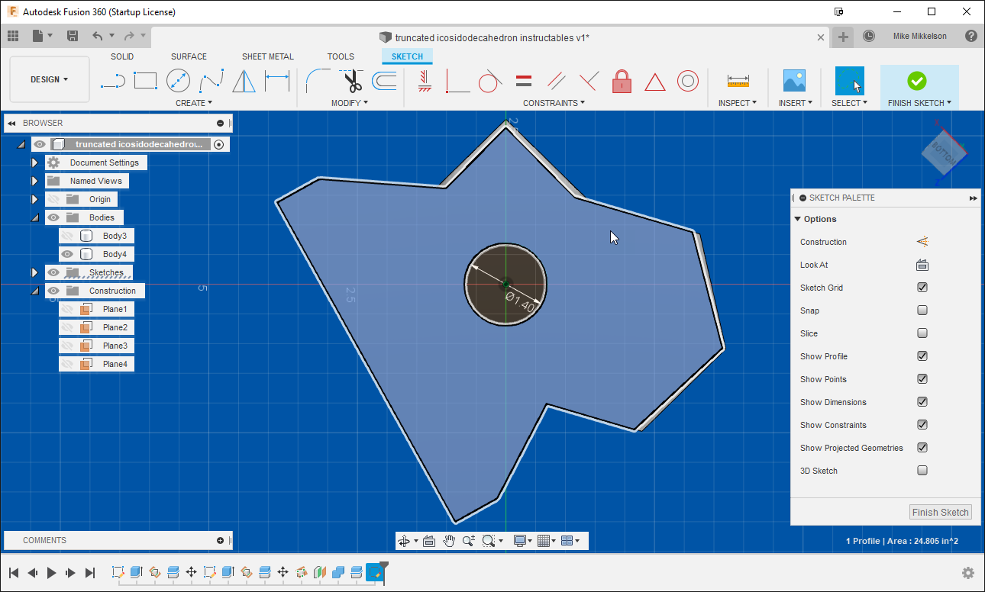
Task: Click the Insert canvas icon
Action: pyautogui.click(x=794, y=81)
